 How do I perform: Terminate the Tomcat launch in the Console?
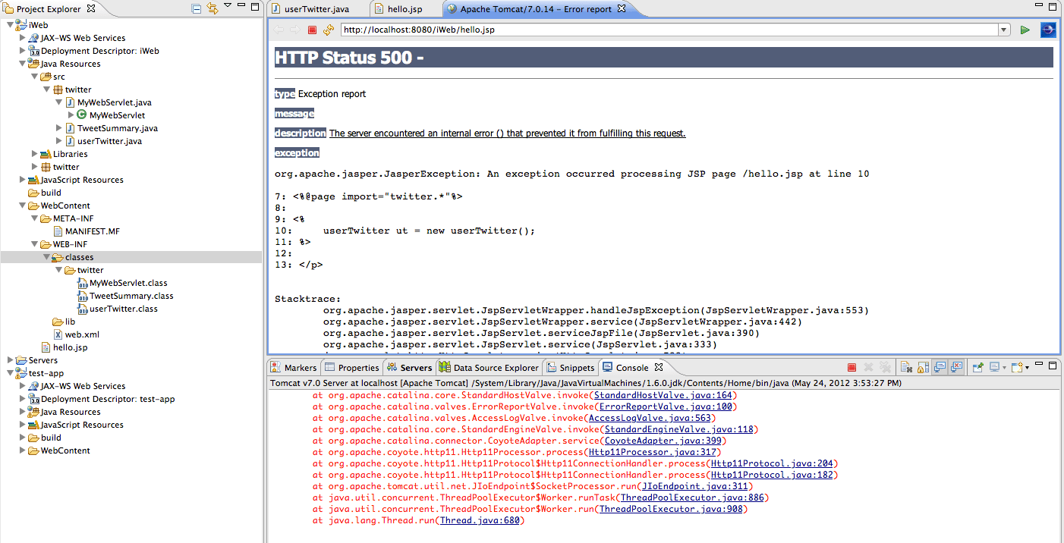(x=852, y=366)
